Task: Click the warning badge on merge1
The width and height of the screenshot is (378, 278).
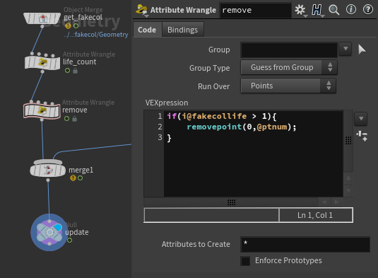Action: [x=73, y=178]
